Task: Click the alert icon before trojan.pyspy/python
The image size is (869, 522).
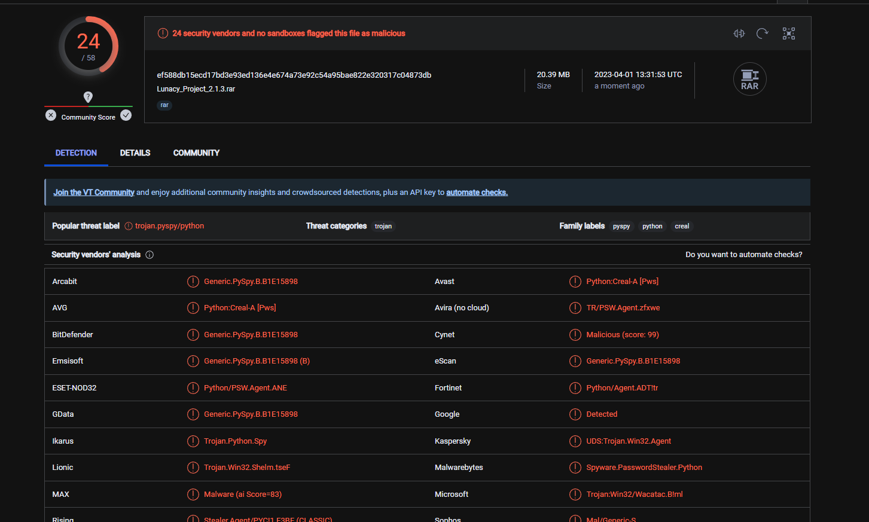Action: [129, 226]
